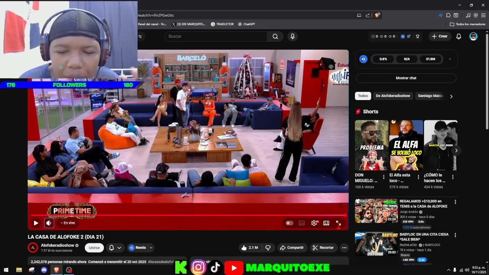Click the Alofokeradioshow channel avatar
The image size is (489, 275).
[x=33, y=247]
